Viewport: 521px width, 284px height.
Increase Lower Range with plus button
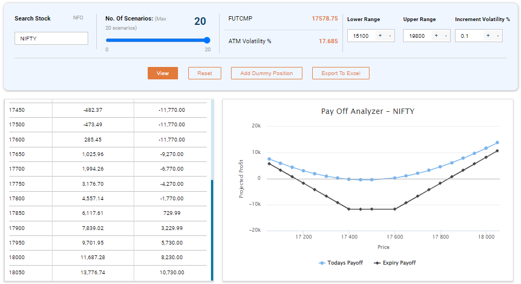[380, 36]
